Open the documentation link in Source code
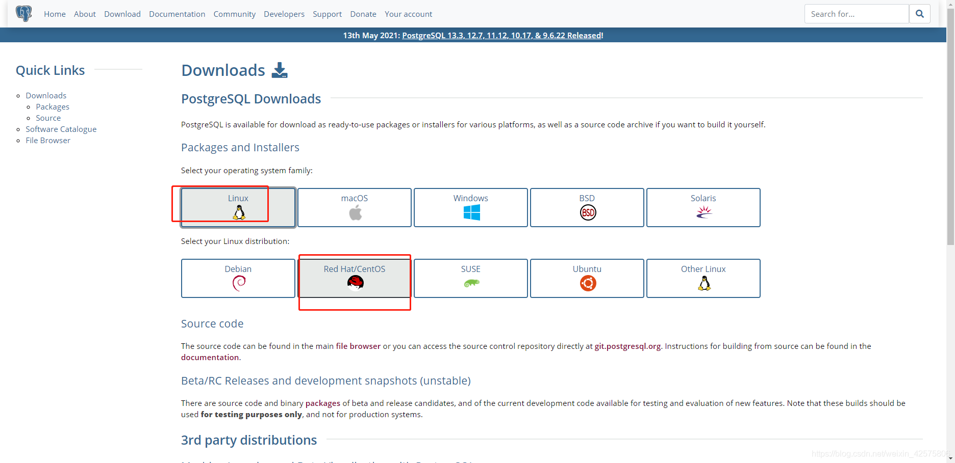Screen dimensions: 955x463 [x=210, y=357]
